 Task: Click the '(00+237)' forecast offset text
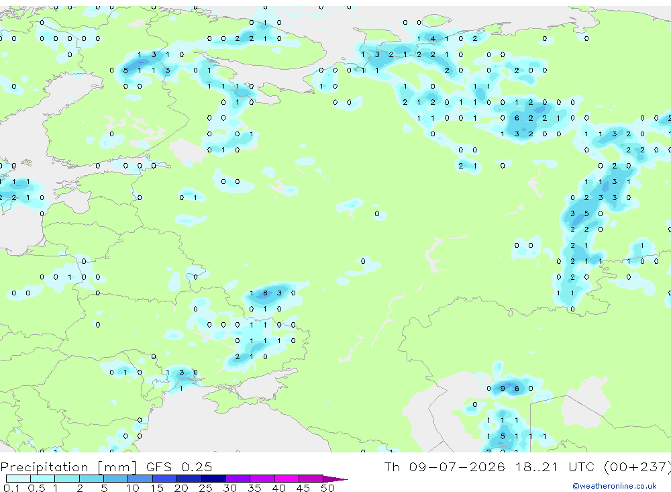(637, 466)
